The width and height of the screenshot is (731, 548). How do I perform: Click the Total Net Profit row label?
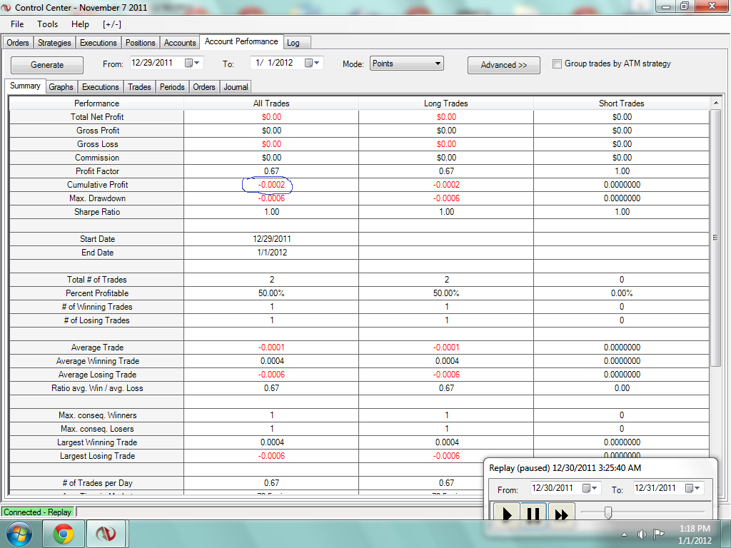97,117
